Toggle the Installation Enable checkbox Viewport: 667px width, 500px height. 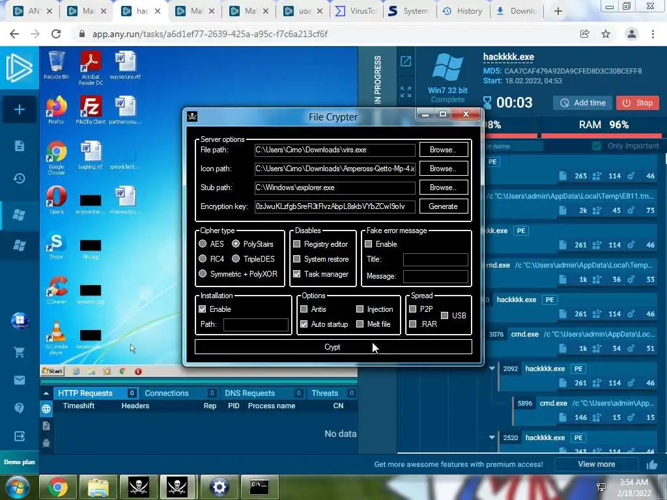click(203, 309)
